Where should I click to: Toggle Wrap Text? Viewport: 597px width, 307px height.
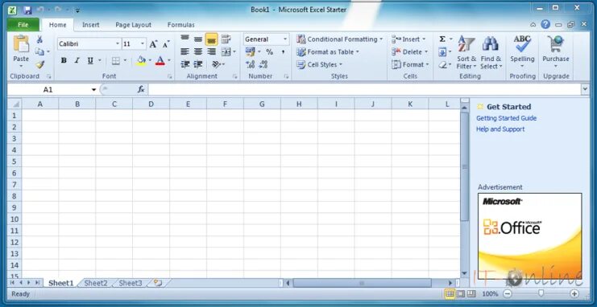pyautogui.click(x=226, y=39)
